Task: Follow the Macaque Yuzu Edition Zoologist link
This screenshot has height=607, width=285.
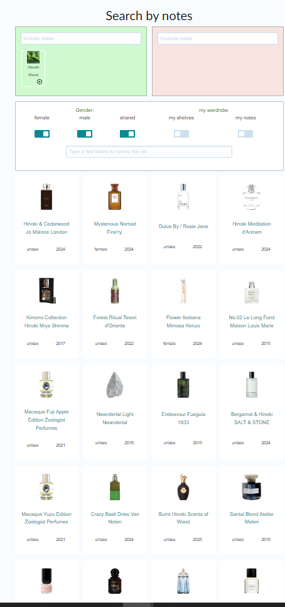Action: click(x=46, y=518)
